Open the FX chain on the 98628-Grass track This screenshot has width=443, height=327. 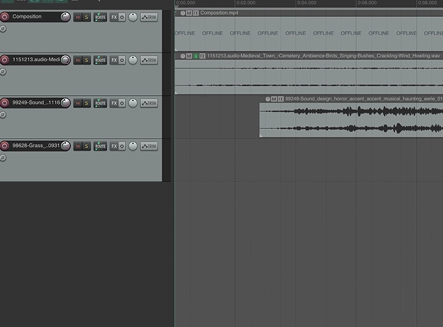pyautogui.click(x=114, y=146)
